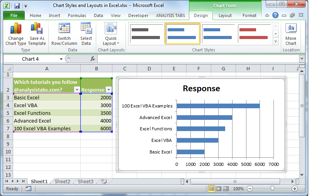The height and width of the screenshot is (196, 309).
Task: Select the Sheet3 worksheet tab
Action: (x=85, y=181)
